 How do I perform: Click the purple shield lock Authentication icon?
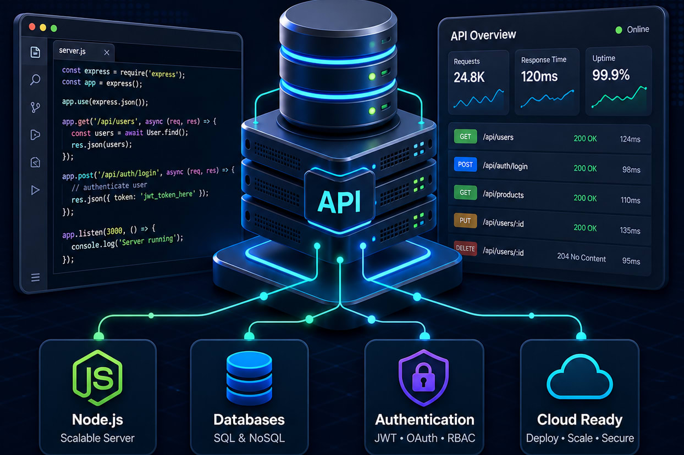coord(424,378)
